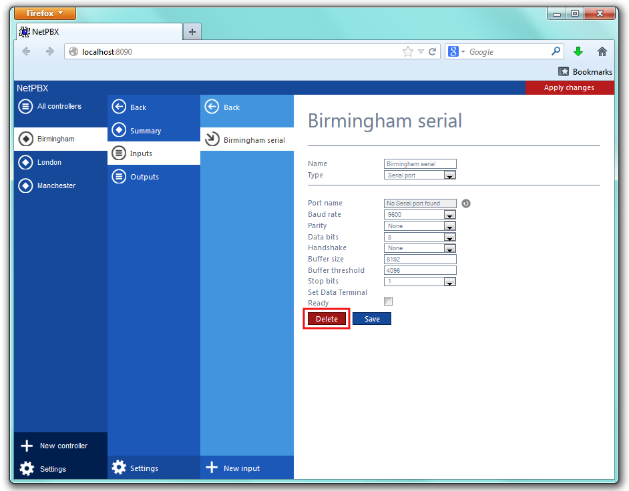Open the Summary menu item
The width and height of the screenshot is (629, 491).
point(145,131)
